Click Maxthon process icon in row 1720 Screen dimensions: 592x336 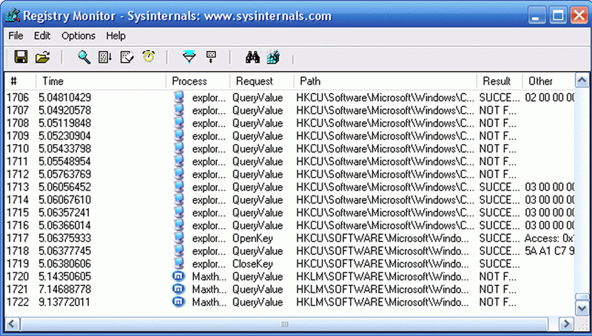pos(178,276)
